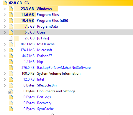Click the BackupForNewMahakNetSoftware folder icon
Image resolution: width=133 pixels, height=115 pixels.
tap(11, 68)
